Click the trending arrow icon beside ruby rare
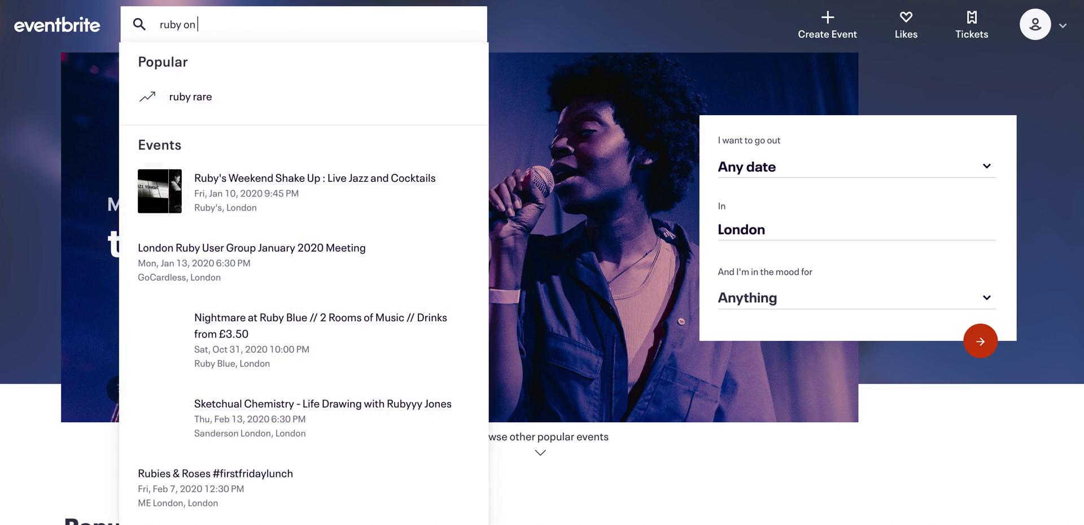The height and width of the screenshot is (525, 1084). pyautogui.click(x=147, y=97)
